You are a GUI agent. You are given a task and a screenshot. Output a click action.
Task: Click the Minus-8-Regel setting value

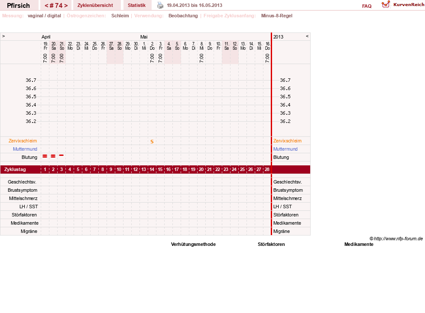tap(277, 16)
